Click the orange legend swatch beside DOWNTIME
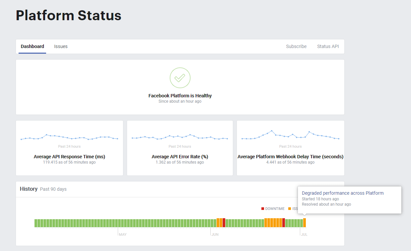The image size is (411, 251). click(x=290, y=209)
